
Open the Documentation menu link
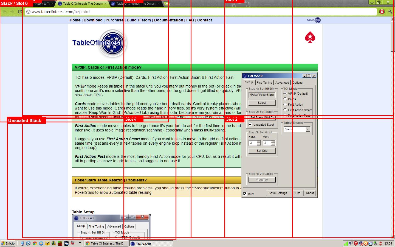coord(169,20)
